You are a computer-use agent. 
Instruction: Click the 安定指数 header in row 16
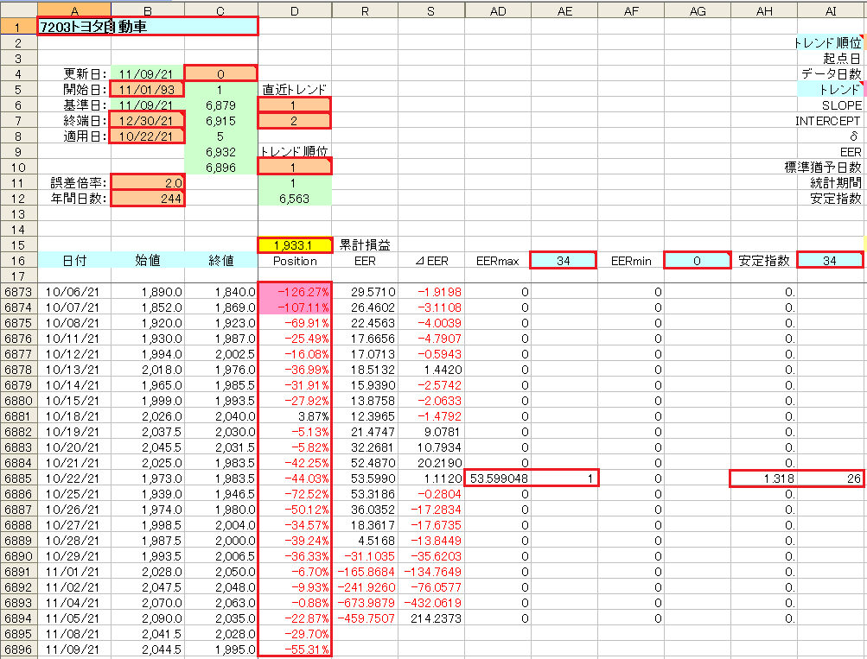[x=763, y=261]
